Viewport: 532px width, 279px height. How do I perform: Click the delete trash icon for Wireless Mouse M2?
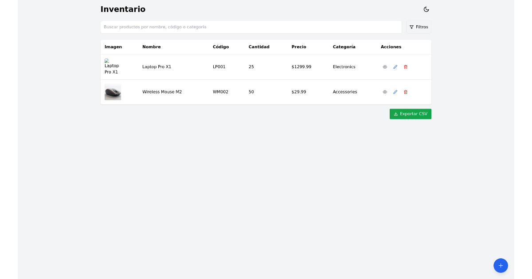pos(405,92)
